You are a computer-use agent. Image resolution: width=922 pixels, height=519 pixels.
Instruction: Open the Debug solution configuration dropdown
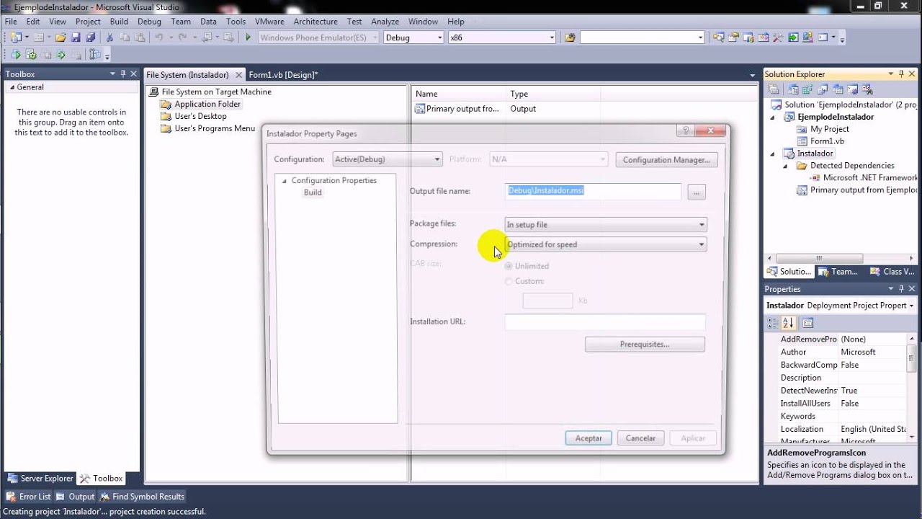click(x=413, y=37)
